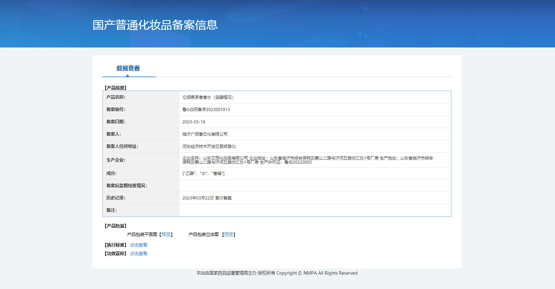Click the 备案人住所地址 row label
Screen dimensions: 555x289
(122, 146)
